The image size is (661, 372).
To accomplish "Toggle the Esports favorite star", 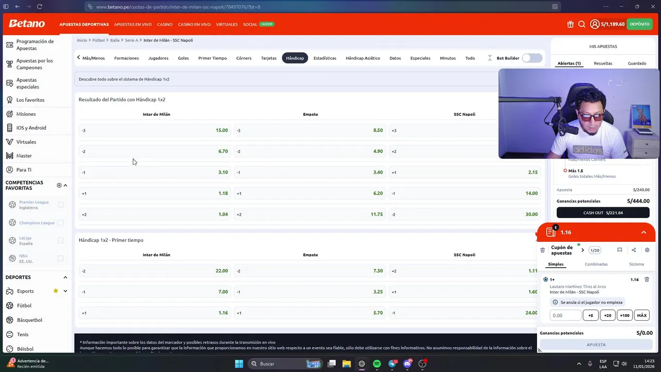I will tap(56, 291).
